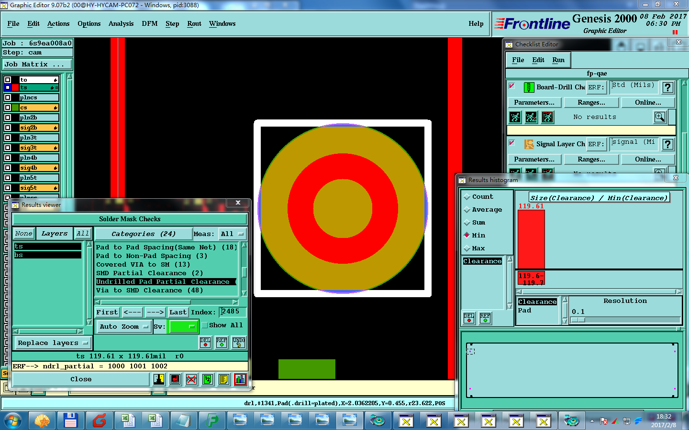
Task: Click the ERF: button of Signal Layer Check
Action: pyautogui.click(x=596, y=144)
